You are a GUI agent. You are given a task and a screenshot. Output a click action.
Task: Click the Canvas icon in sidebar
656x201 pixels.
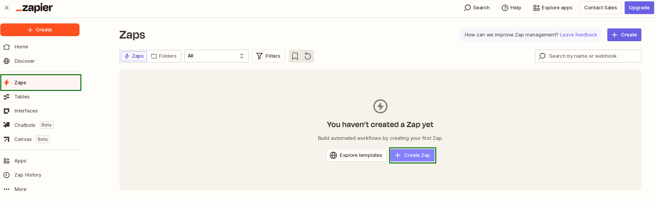click(7, 139)
